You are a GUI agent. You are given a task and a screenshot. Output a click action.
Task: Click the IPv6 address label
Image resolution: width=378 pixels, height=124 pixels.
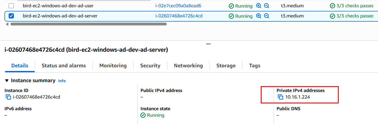point(18,109)
